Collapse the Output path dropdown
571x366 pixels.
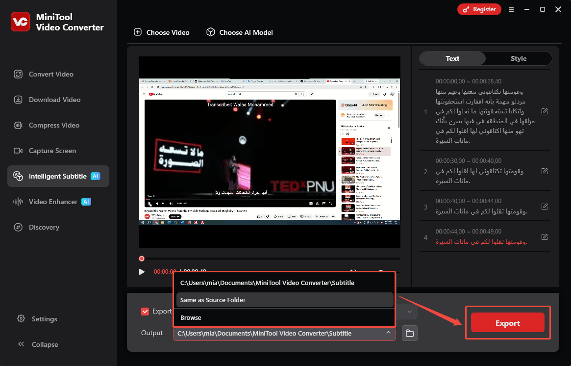click(x=388, y=333)
